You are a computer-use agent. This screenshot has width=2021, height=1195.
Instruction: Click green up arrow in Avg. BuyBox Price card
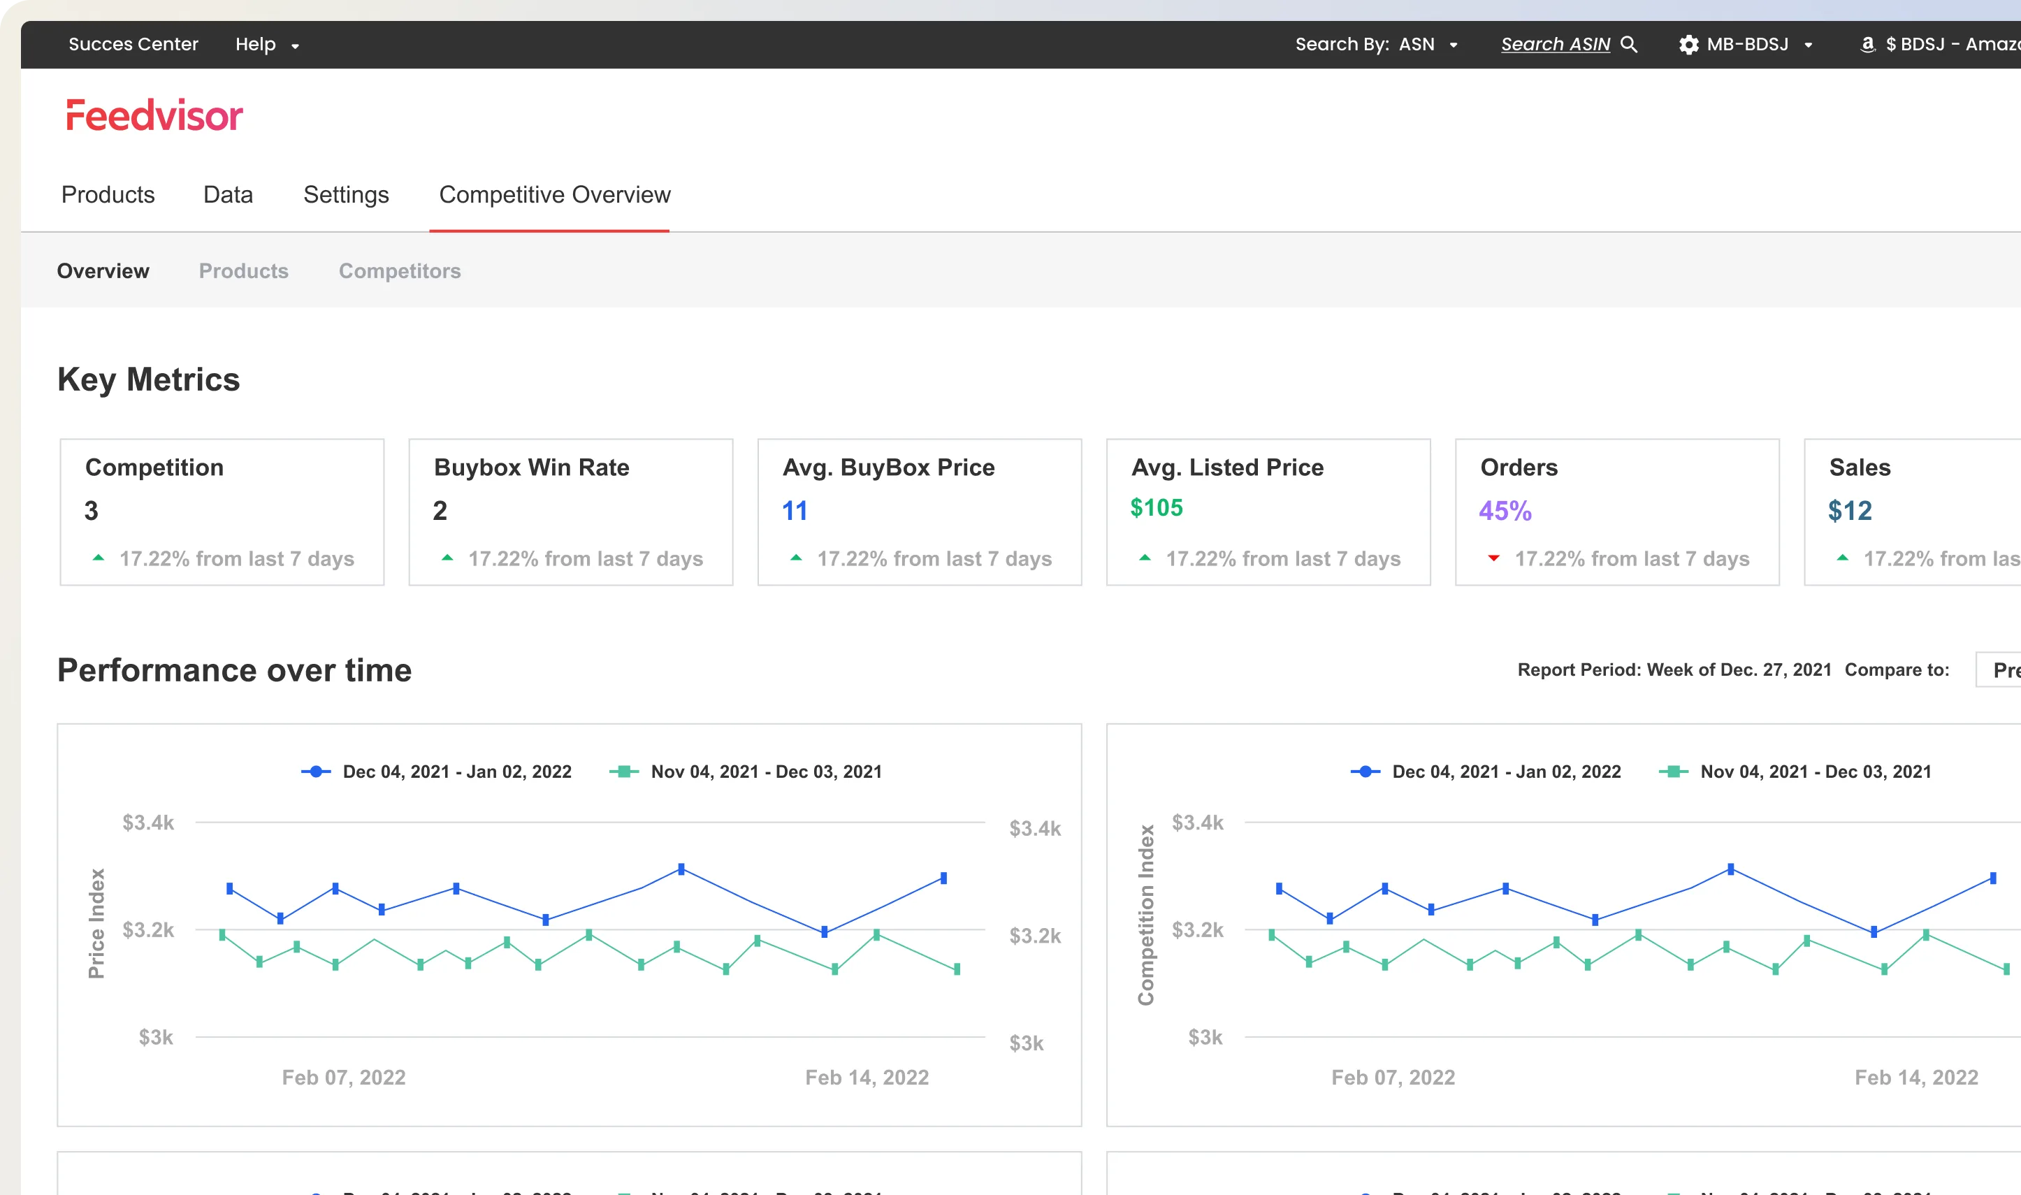coord(795,558)
